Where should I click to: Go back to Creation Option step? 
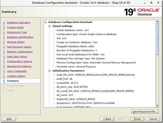click(x=16, y=76)
